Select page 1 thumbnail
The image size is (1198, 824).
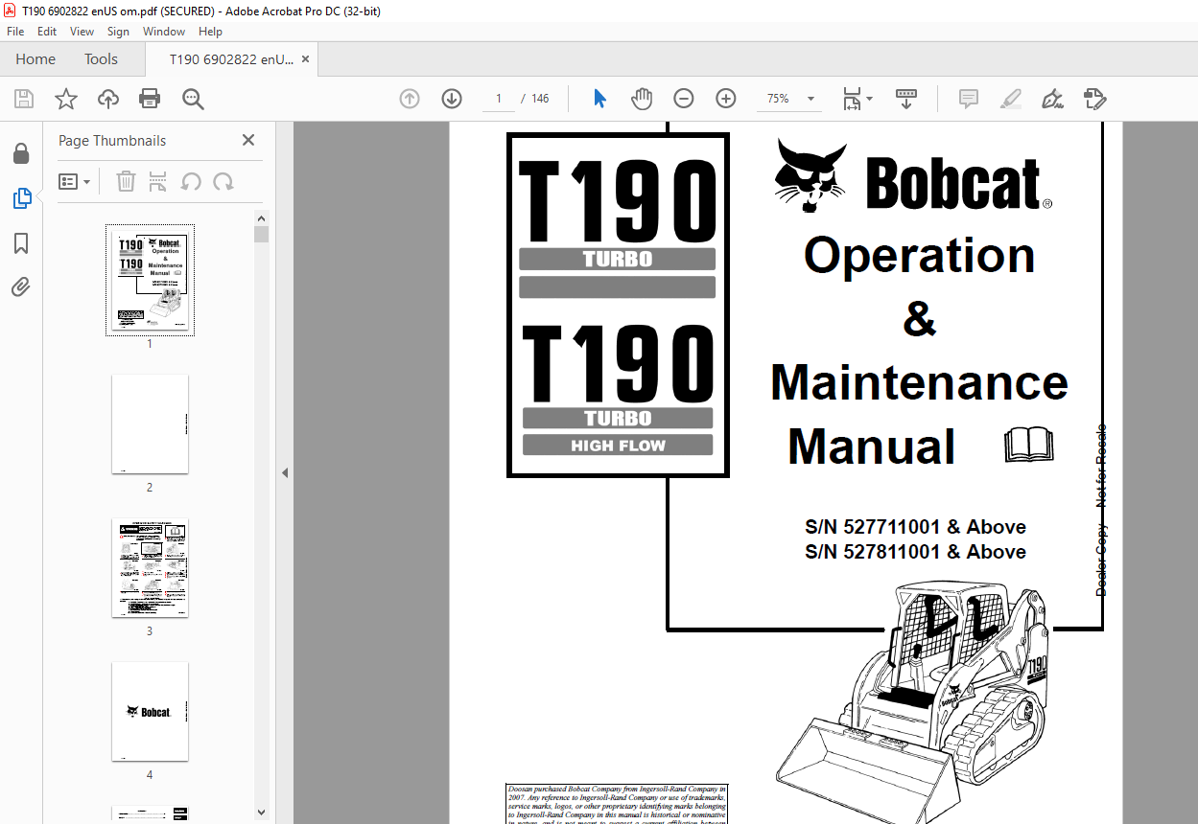click(150, 280)
